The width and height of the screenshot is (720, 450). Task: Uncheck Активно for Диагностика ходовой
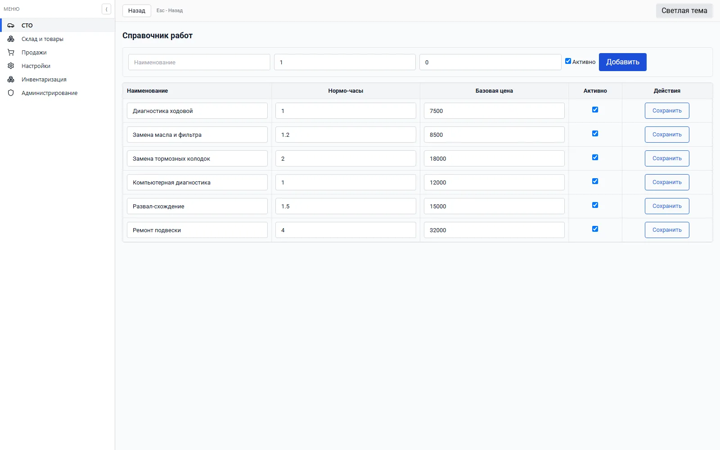595,110
